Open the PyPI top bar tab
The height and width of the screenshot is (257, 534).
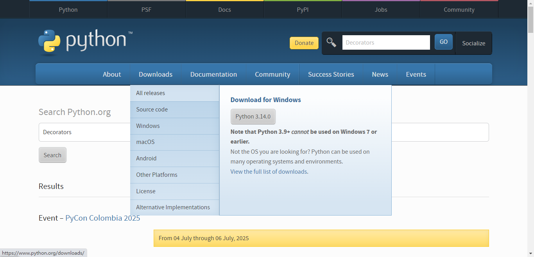(x=303, y=9)
